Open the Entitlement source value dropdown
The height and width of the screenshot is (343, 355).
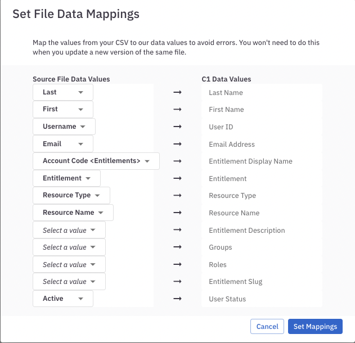click(66, 178)
